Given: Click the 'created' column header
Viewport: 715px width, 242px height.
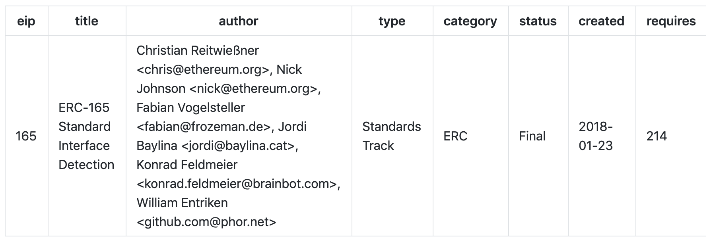Looking at the screenshot, I should pyautogui.click(x=602, y=21).
